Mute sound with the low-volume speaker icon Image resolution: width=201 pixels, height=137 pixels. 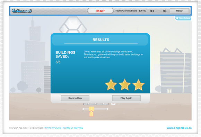(151, 11)
